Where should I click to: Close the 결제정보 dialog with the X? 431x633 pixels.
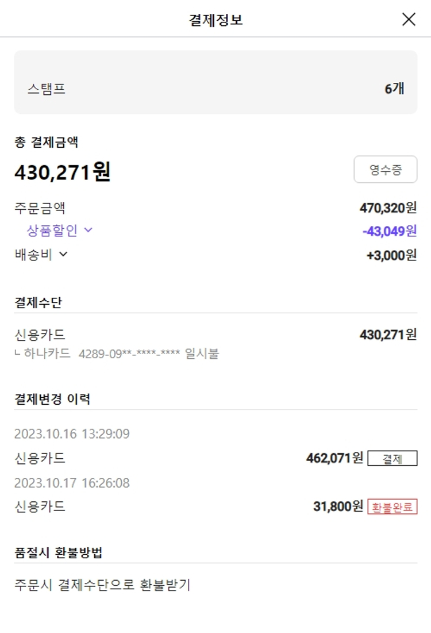point(409,20)
